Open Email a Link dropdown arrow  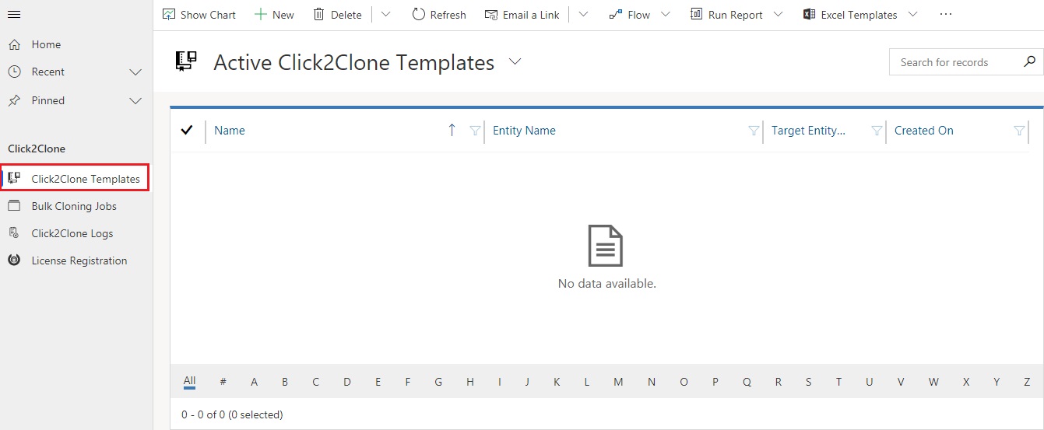tap(583, 14)
